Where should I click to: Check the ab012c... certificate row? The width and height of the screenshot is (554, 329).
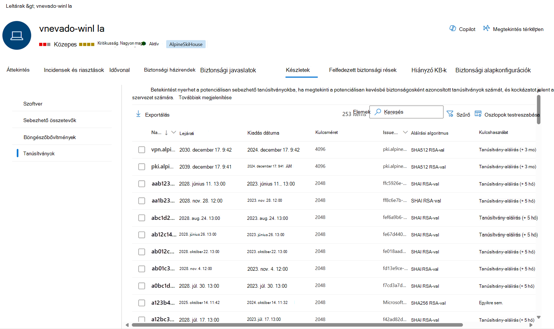[141, 252]
